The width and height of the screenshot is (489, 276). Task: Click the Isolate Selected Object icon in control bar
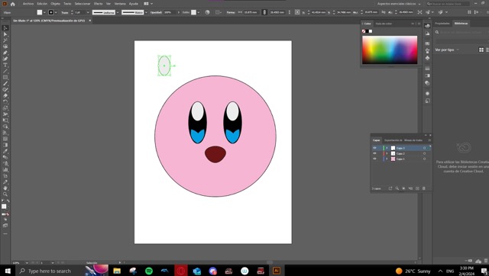click(x=419, y=12)
